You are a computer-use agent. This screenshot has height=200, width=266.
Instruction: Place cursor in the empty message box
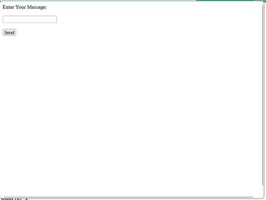tap(30, 19)
